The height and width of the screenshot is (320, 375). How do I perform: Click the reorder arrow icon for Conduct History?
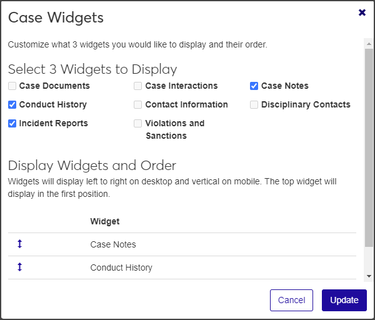[19, 267]
